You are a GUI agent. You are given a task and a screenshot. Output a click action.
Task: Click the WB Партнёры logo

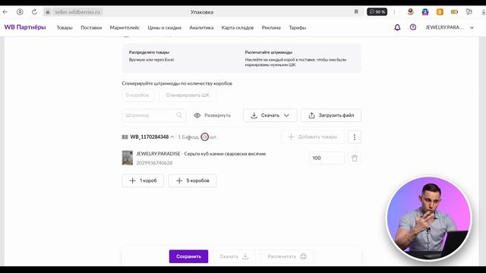(25, 27)
